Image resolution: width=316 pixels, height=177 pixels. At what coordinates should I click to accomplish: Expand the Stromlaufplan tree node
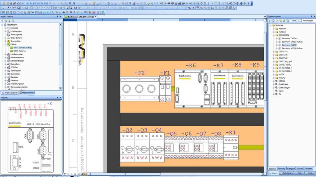tap(6, 41)
